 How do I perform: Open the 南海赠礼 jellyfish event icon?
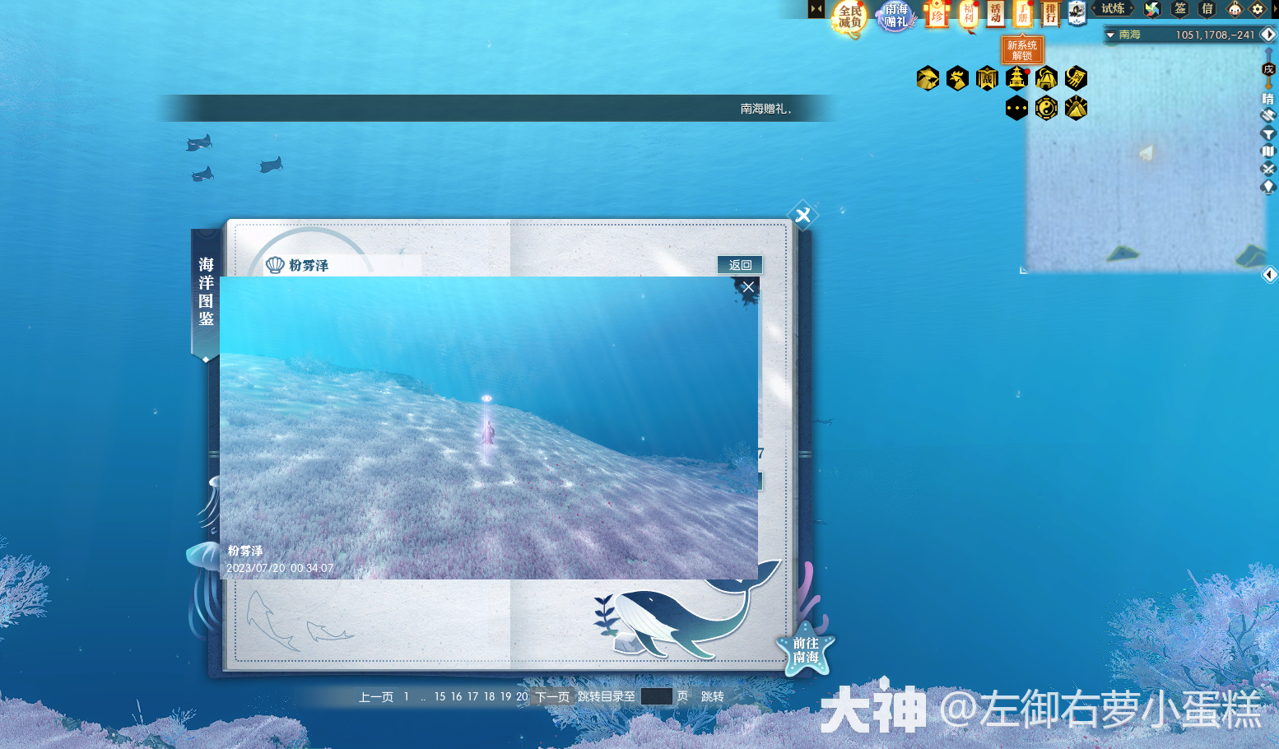896,16
